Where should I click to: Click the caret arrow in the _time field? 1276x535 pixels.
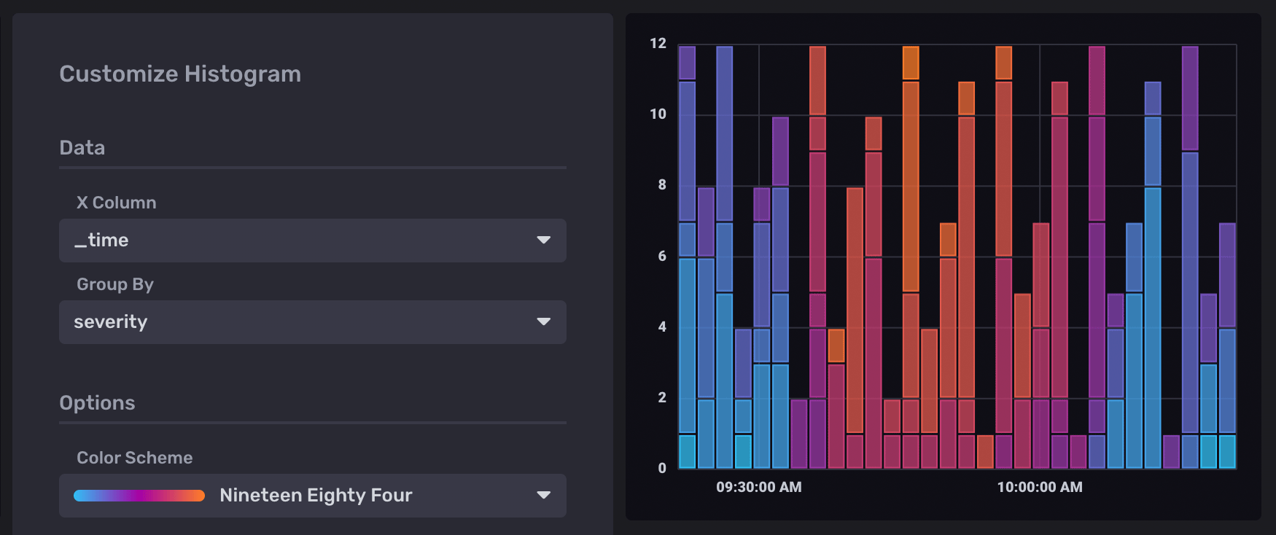pyautogui.click(x=543, y=241)
